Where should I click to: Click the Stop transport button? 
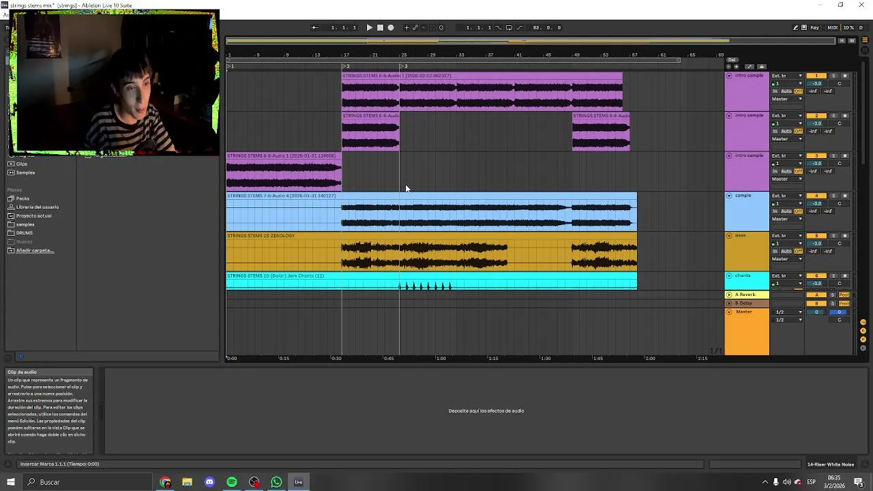[x=380, y=28]
